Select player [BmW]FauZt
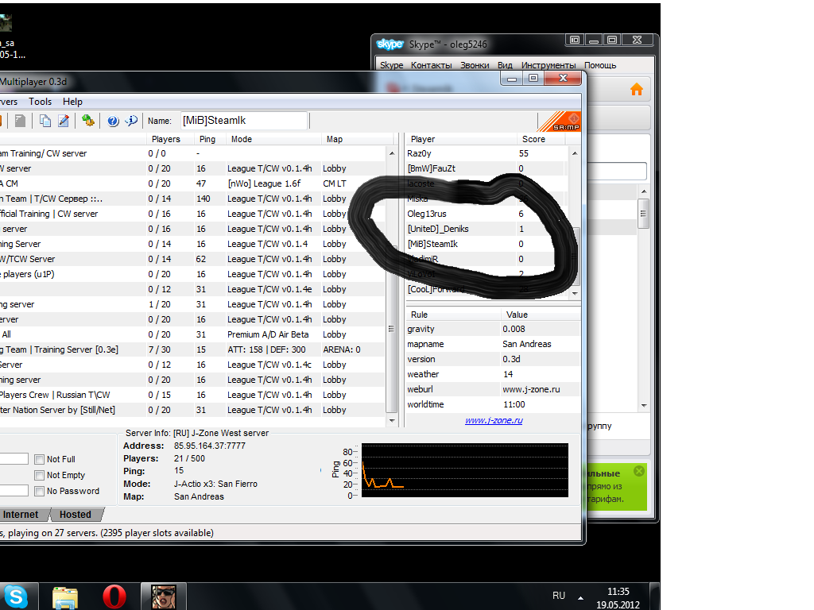This screenshot has width=814, height=610. pyautogui.click(x=488, y=168)
